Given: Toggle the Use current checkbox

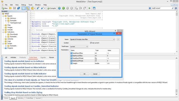Looking at the screenshot, I should click(x=91, y=43).
